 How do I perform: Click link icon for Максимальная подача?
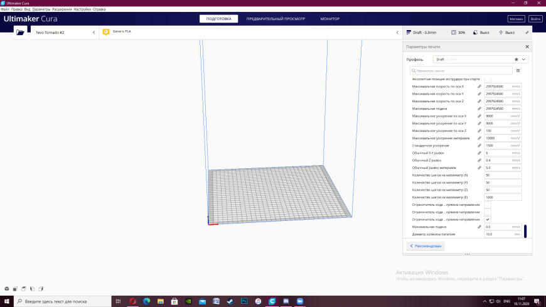point(479,109)
